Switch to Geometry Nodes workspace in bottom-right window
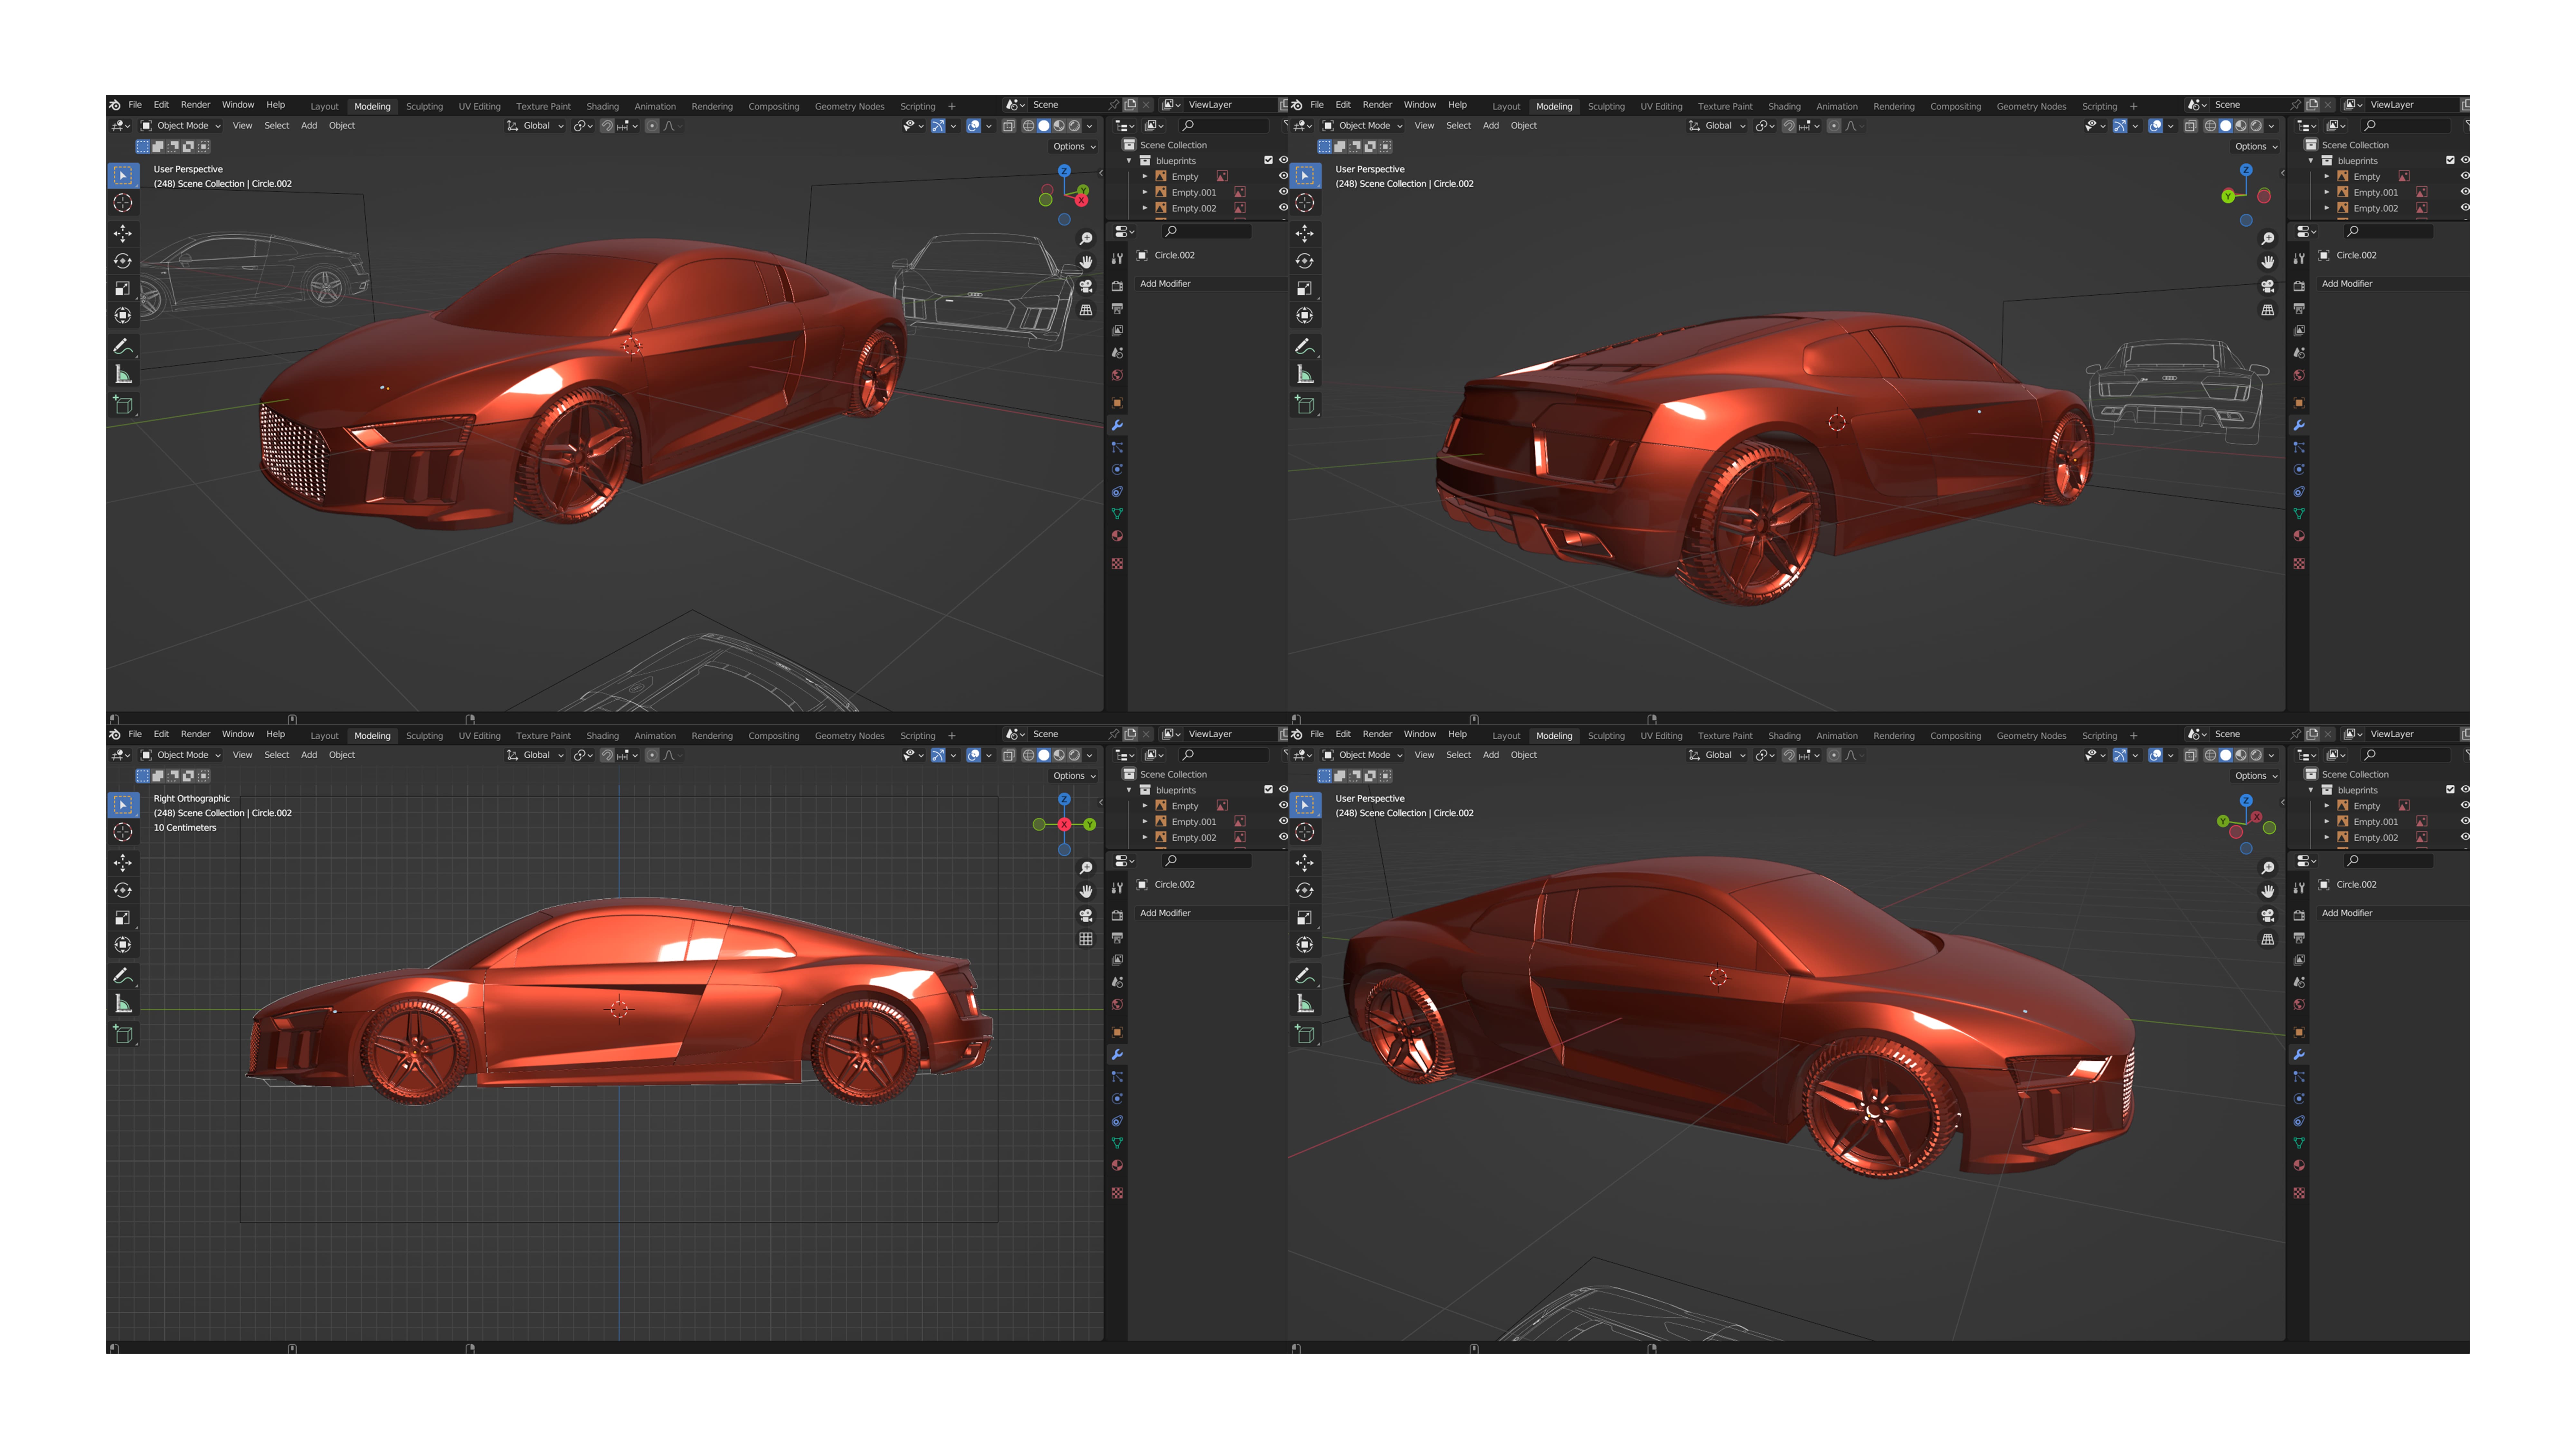2576x1449 pixels. tap(2031, 736)
